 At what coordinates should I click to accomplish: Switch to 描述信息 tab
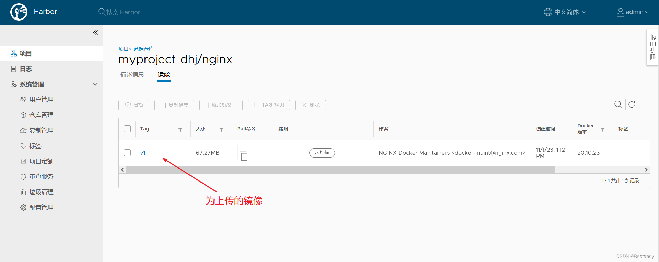click(132, 75)
